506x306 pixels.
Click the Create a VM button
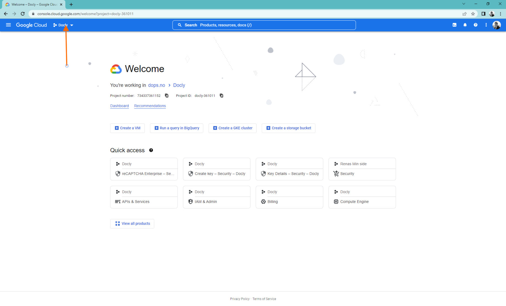point(127,128)
